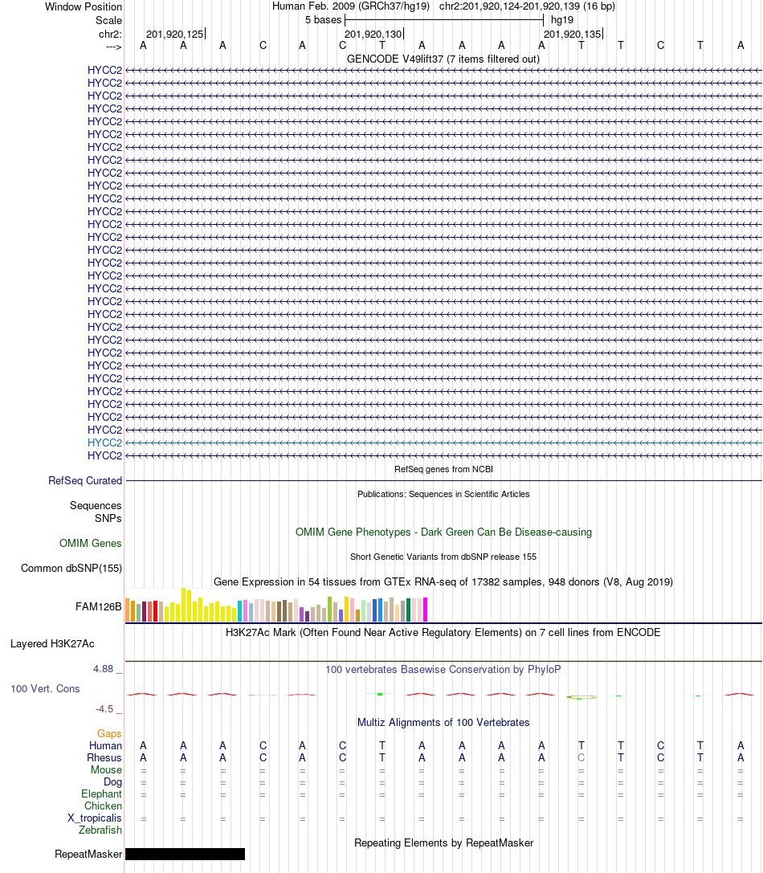Click the chr2: ruler label
763x873 pixels.
(110, 34)
